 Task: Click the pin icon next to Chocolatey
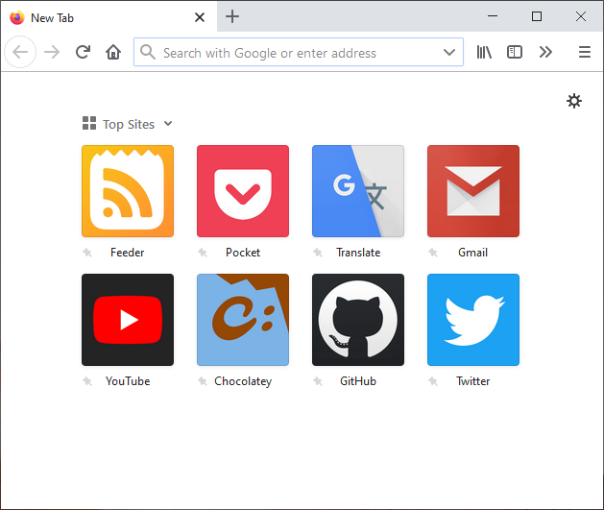(203, 381)
